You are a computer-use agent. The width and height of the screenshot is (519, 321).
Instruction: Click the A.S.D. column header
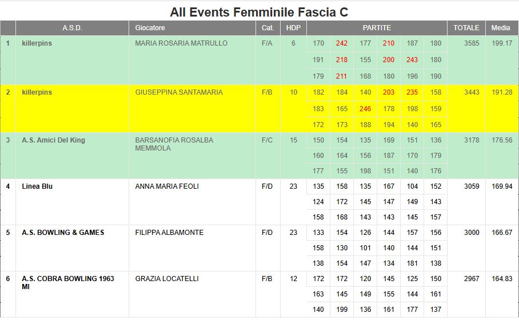pos(72,28)
